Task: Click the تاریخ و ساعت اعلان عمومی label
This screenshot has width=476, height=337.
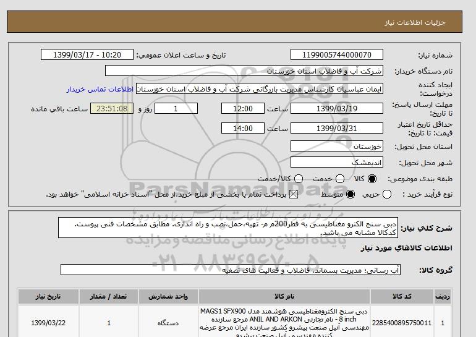Action: point(181,55)
